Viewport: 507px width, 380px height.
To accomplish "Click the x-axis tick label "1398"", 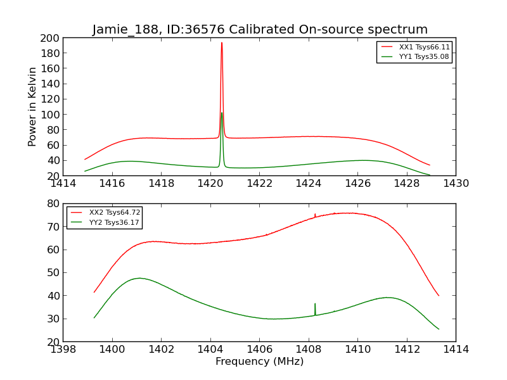I will (x=63, y=349).
